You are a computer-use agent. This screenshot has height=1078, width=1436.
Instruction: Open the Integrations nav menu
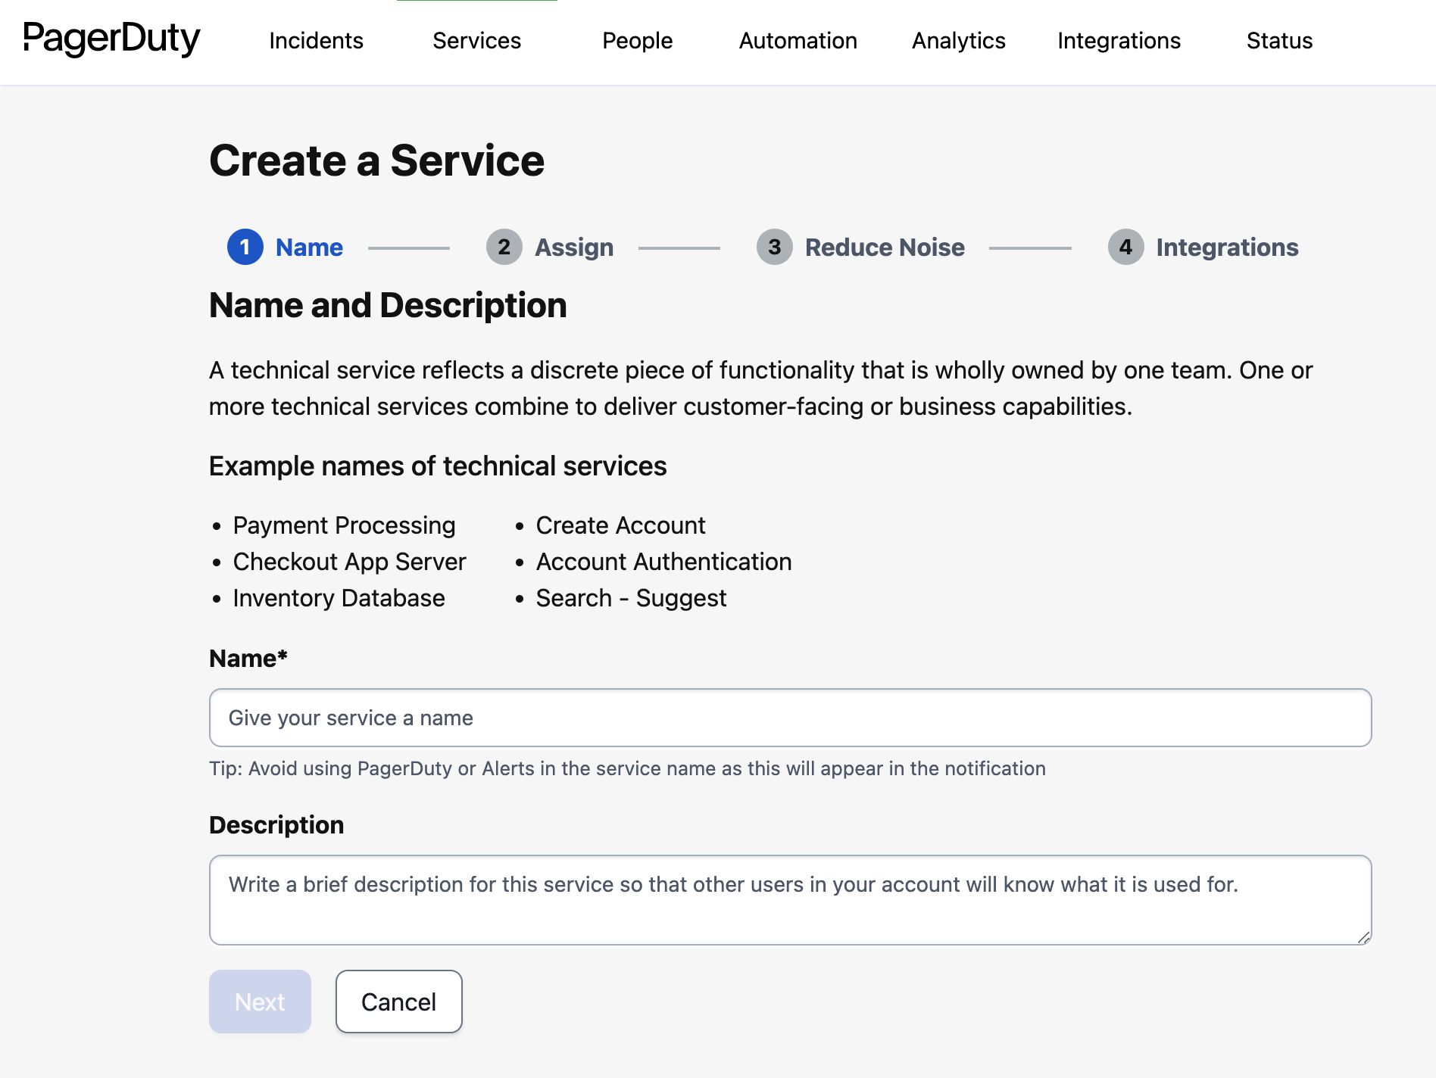click(1119, 41)
